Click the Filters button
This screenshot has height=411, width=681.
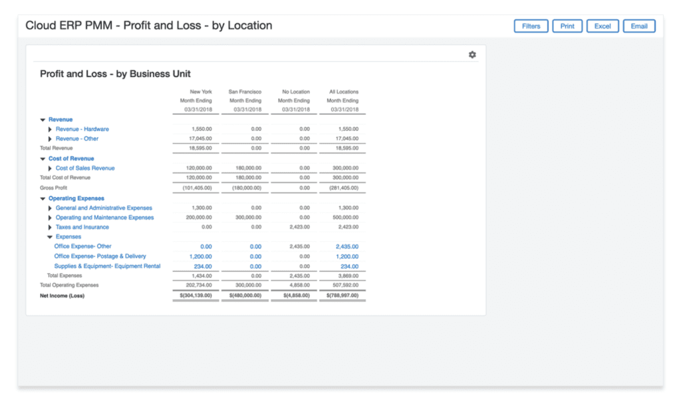pyautogui.click(x=531, y=27)
